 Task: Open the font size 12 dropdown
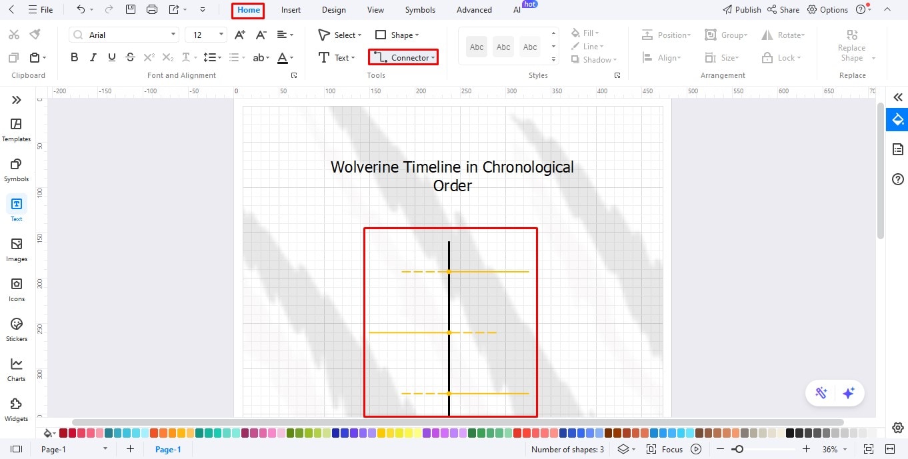click(222, 35)
